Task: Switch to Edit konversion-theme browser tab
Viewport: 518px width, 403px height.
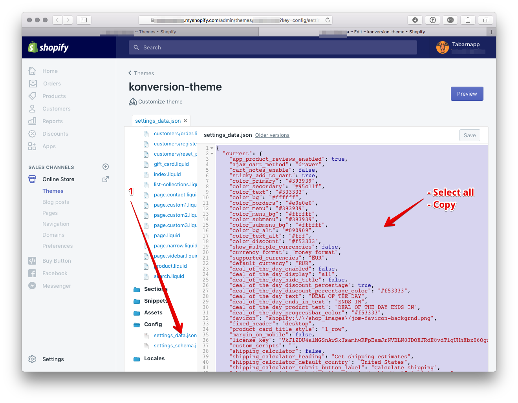Action: (x=373, y=32)
